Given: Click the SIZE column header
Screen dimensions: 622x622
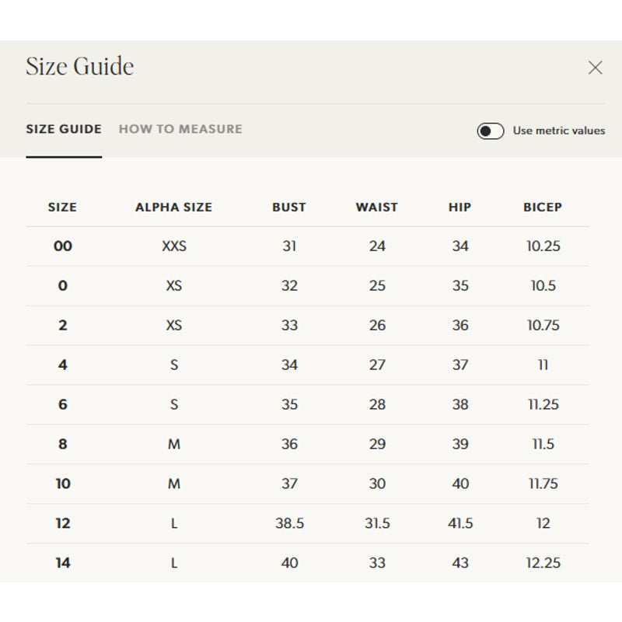Looking at the screenshot, I should click(x=62, y=207).
